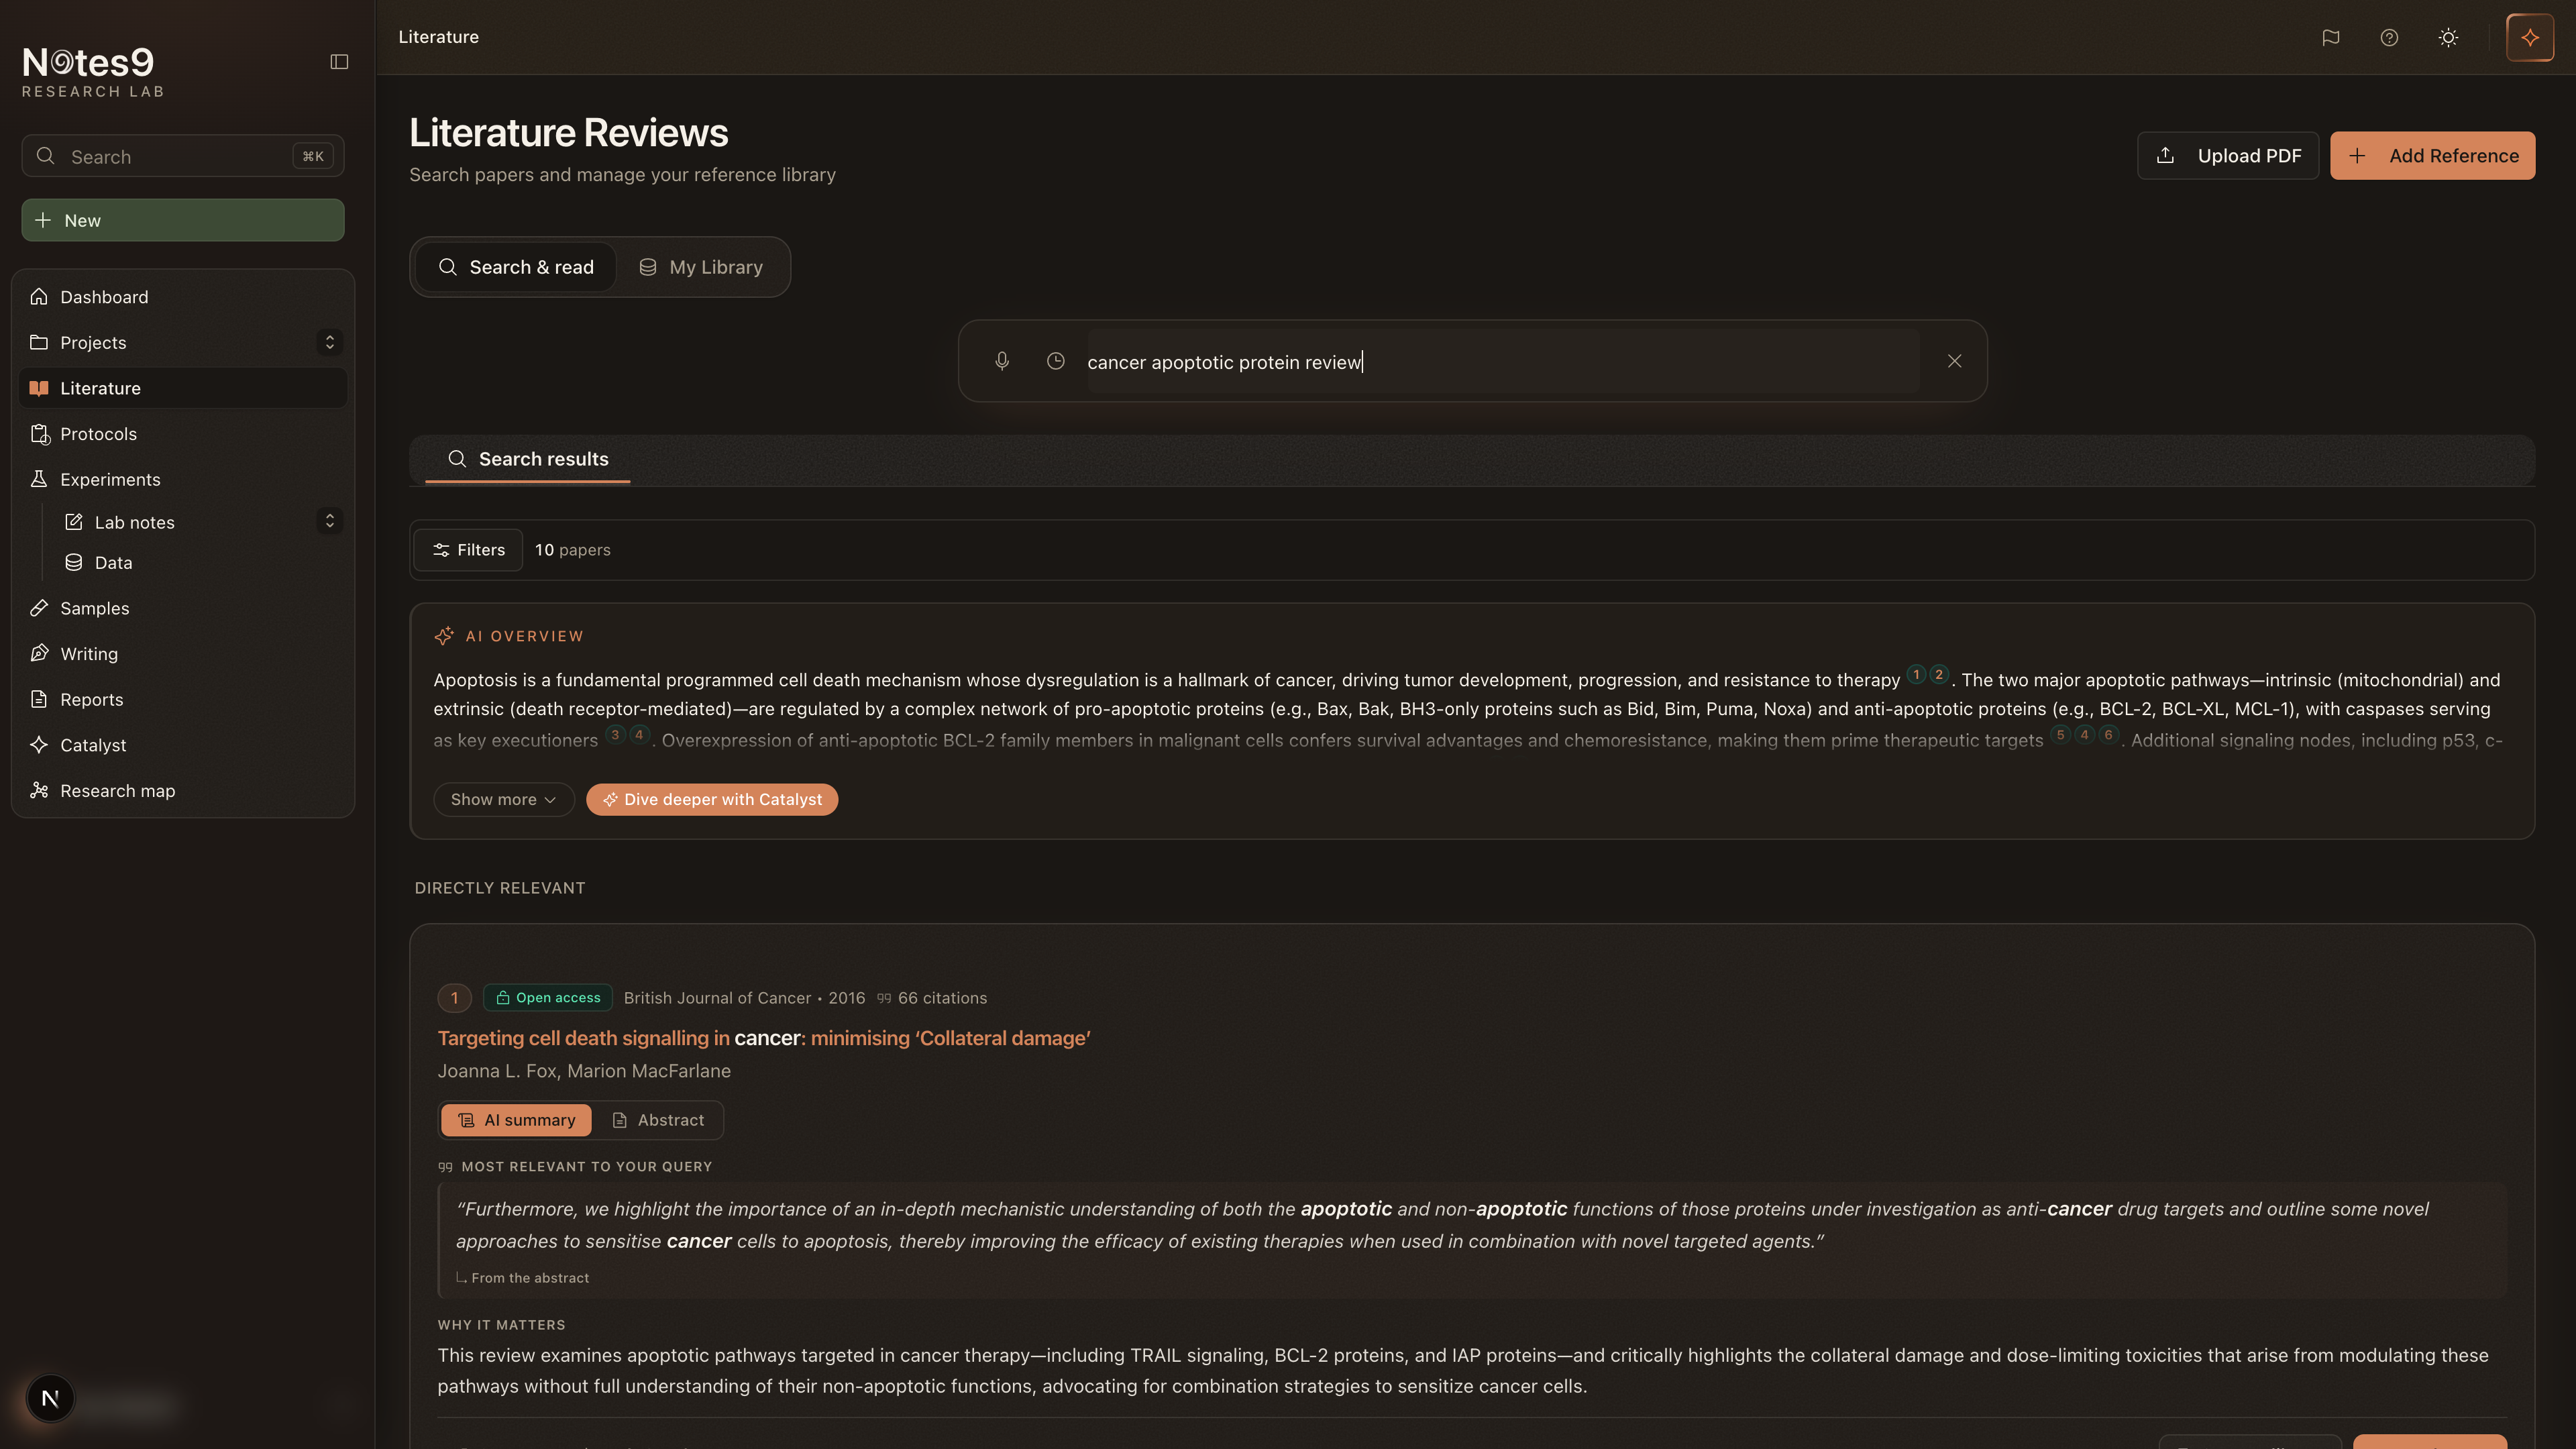This screenshot has height=1449, width=2576.
Task: Toggle light theme sun icon
Action: point(2448,37)
